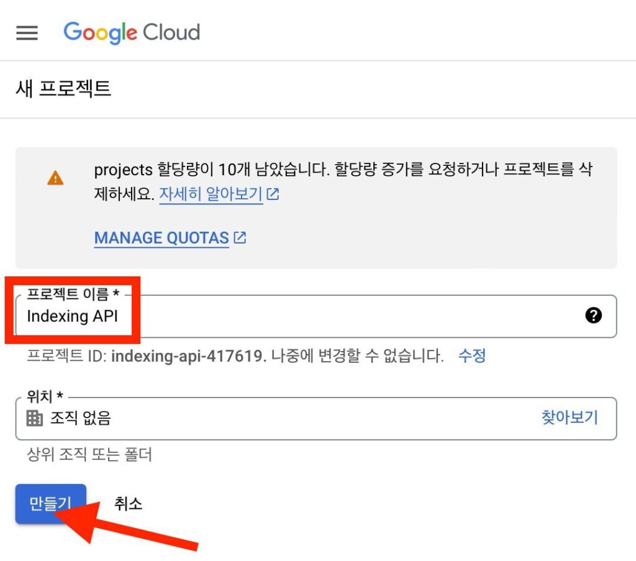Open the MANAGE QUOTAS link
The height and width of the screenshot is (561, 636).
tap(161, 238)
